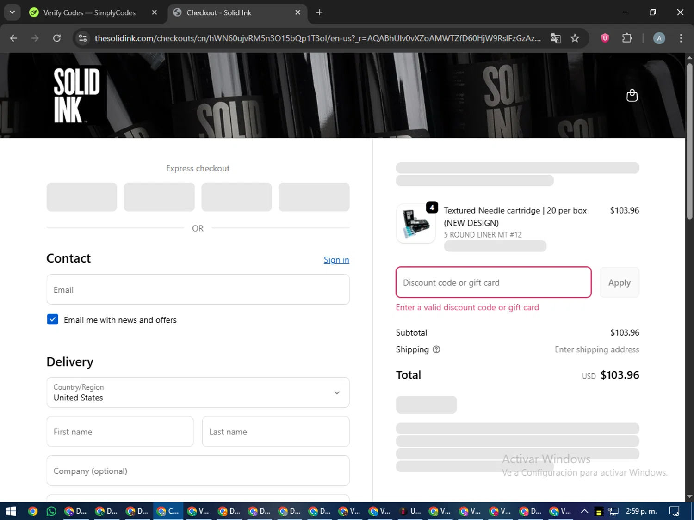Click the Enter shipping address text
Image resolution: width=694 pixels, height=520 pixels.
(x=597, y=349)
